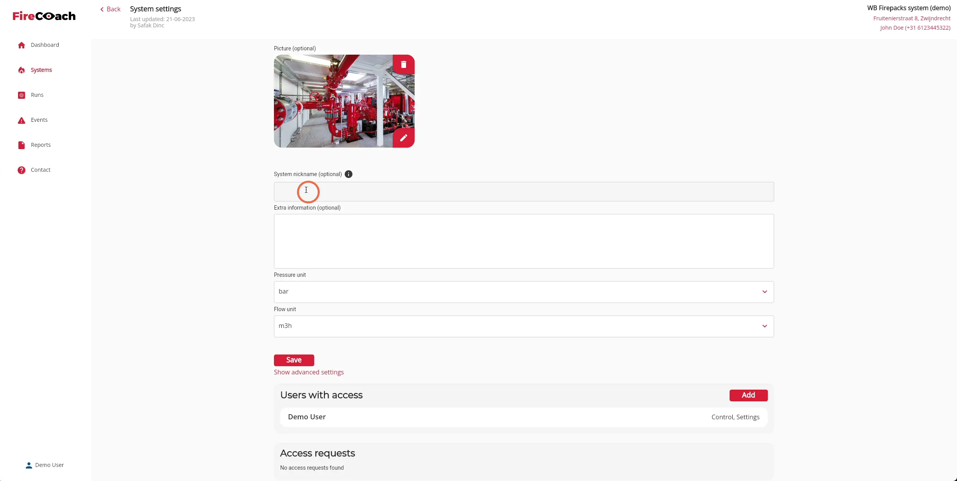This screenshot has height=481, width=957.
Task: Click John Doe phone contact text
Action: click(915, 28)
